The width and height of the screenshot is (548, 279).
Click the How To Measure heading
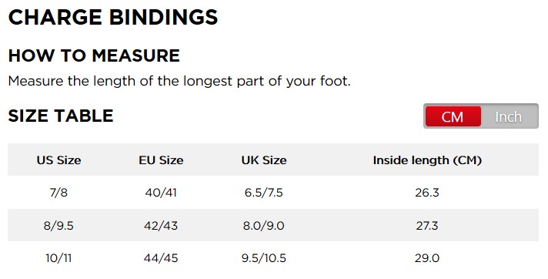click(x=94, y=55)
